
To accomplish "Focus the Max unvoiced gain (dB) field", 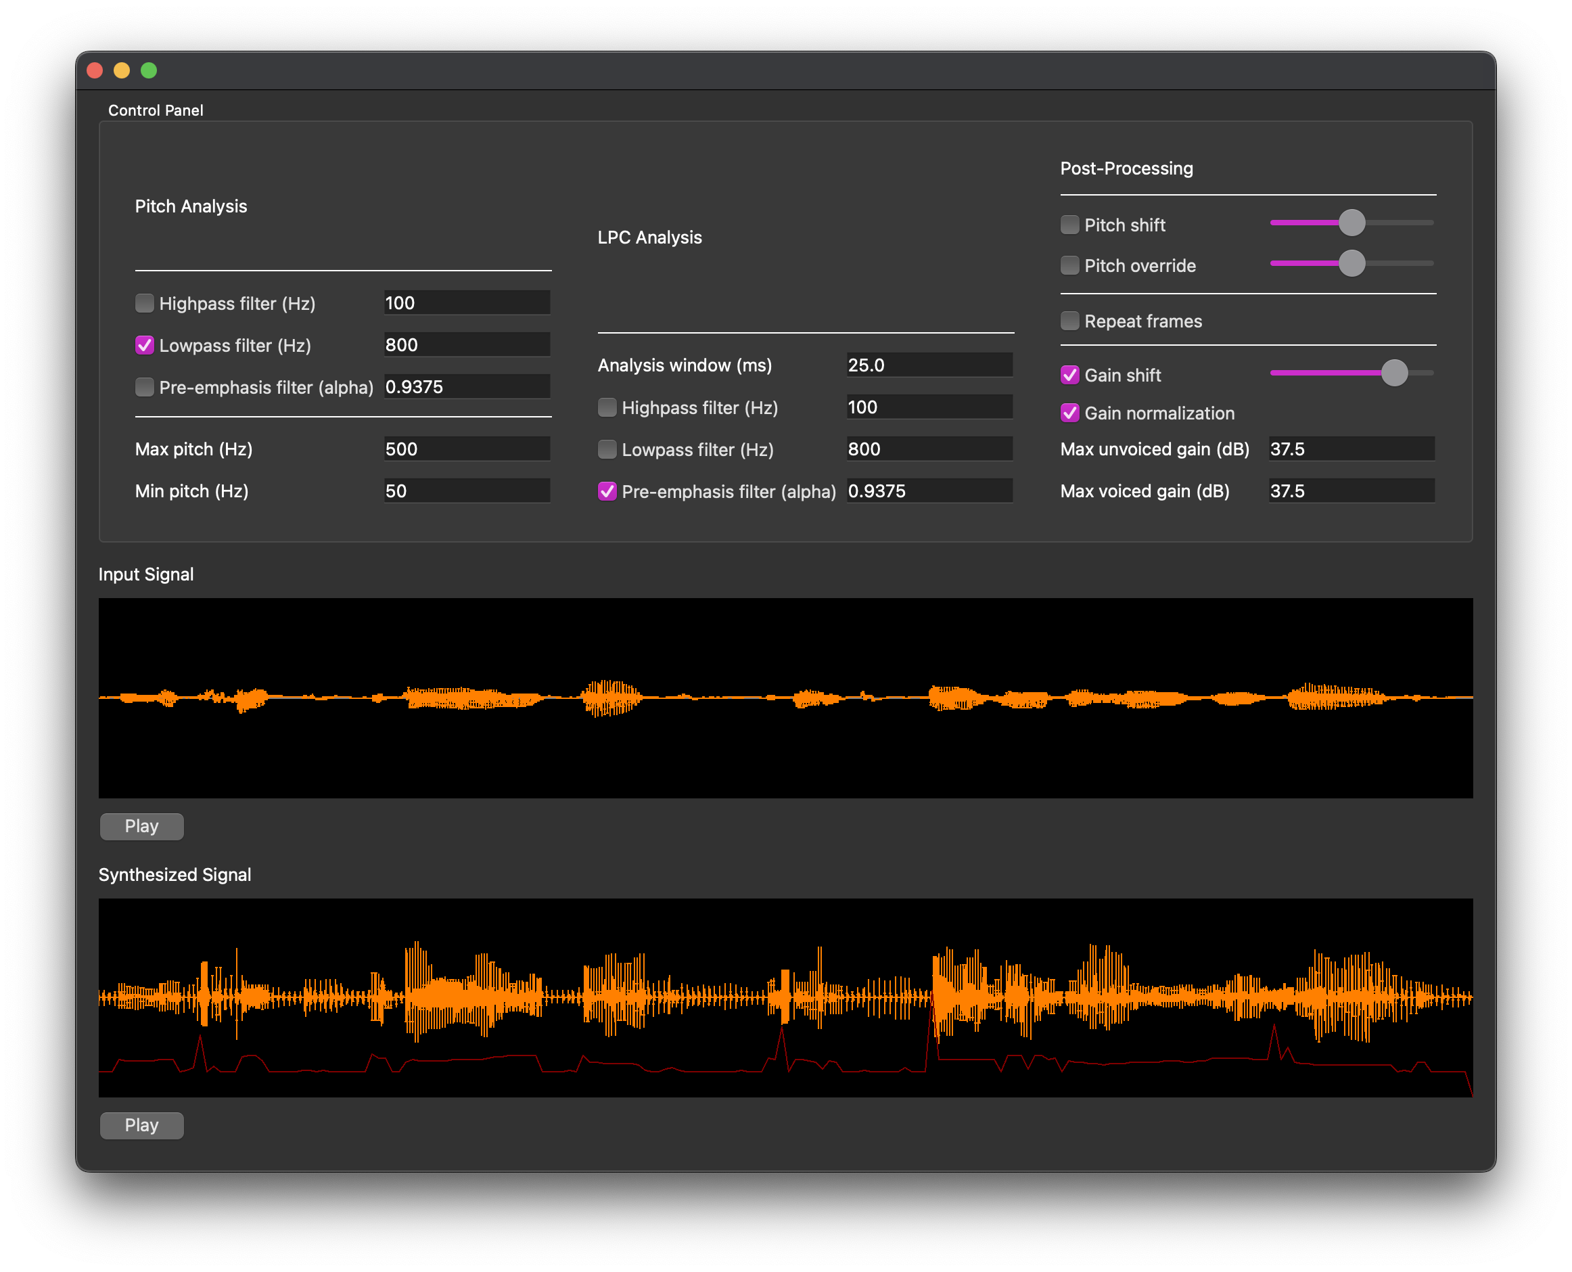I will tap(1352, 449).
